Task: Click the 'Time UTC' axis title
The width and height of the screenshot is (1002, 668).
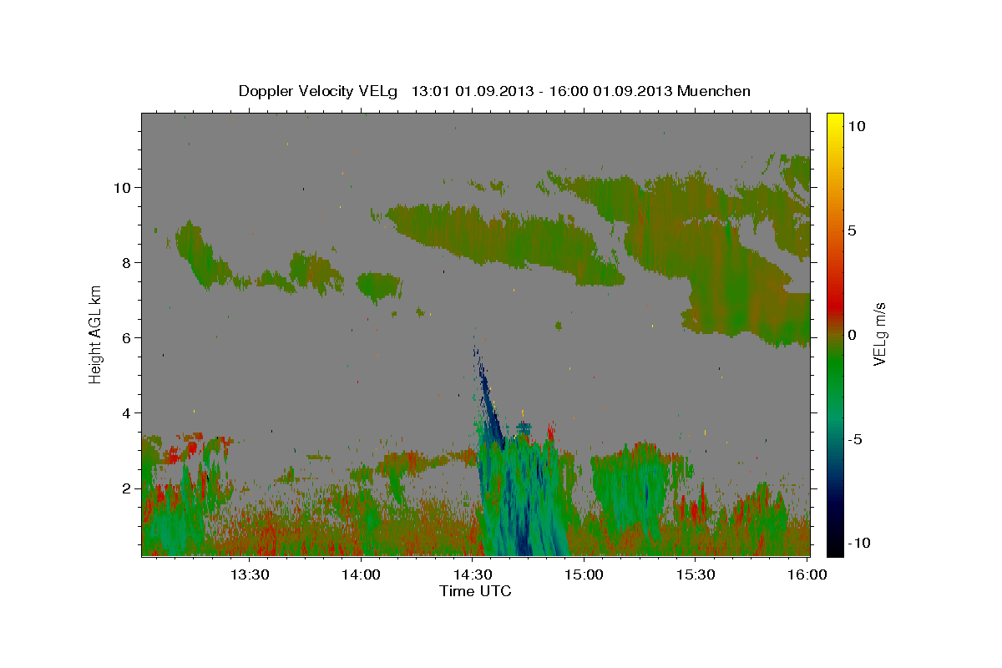Action: [x=475, y=591]
